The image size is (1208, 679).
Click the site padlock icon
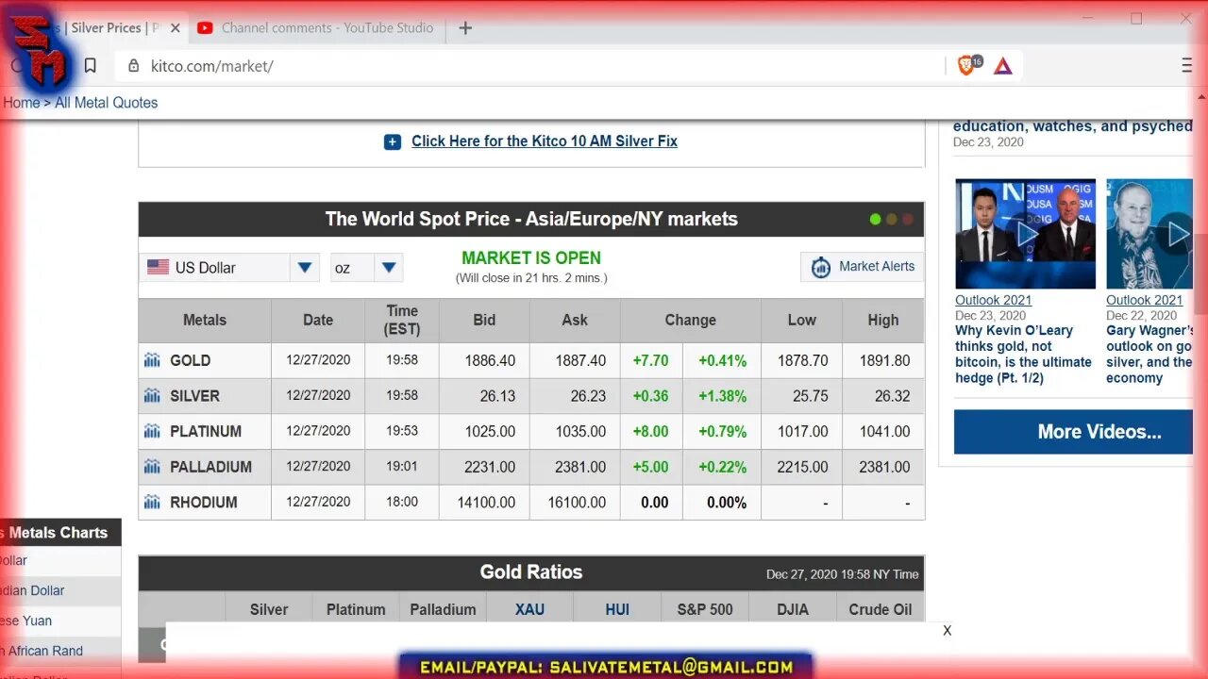click(x=133, y=66)
